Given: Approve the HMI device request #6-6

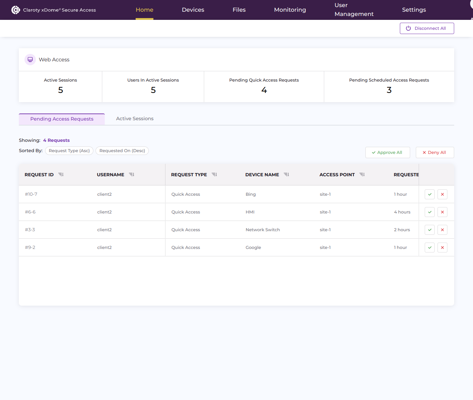Looking at the screenshot, I should (430, 212).
